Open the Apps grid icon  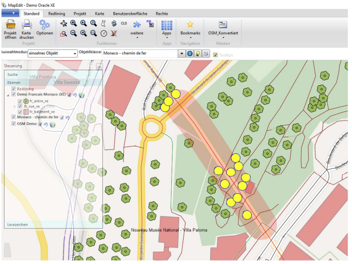click(167, 25)
